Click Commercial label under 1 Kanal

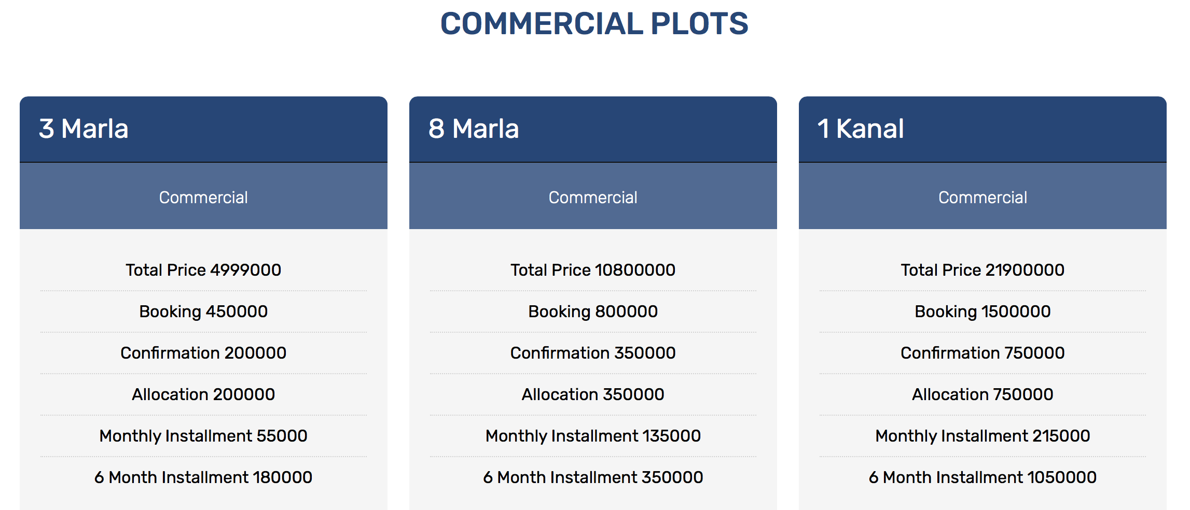[983, 197]
